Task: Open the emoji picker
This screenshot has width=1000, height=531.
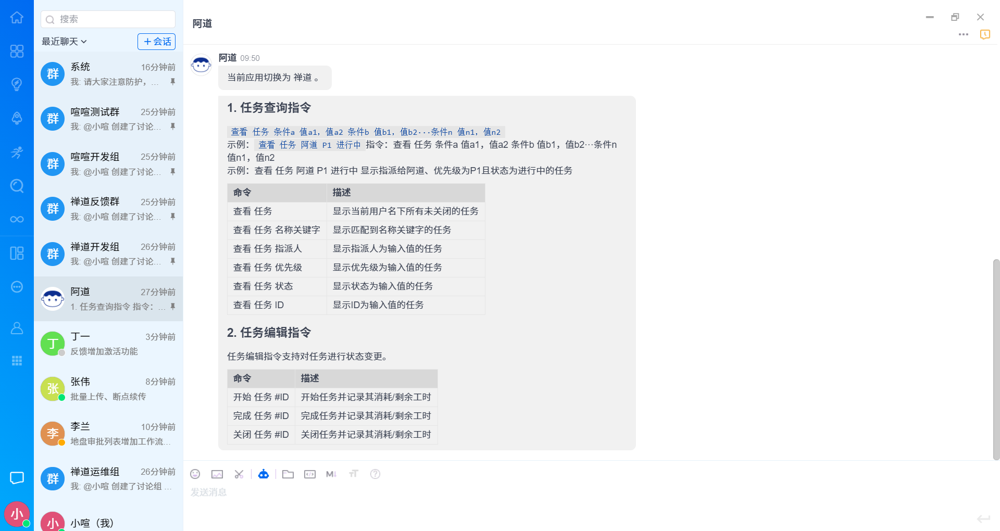Action: click(195, 474)
